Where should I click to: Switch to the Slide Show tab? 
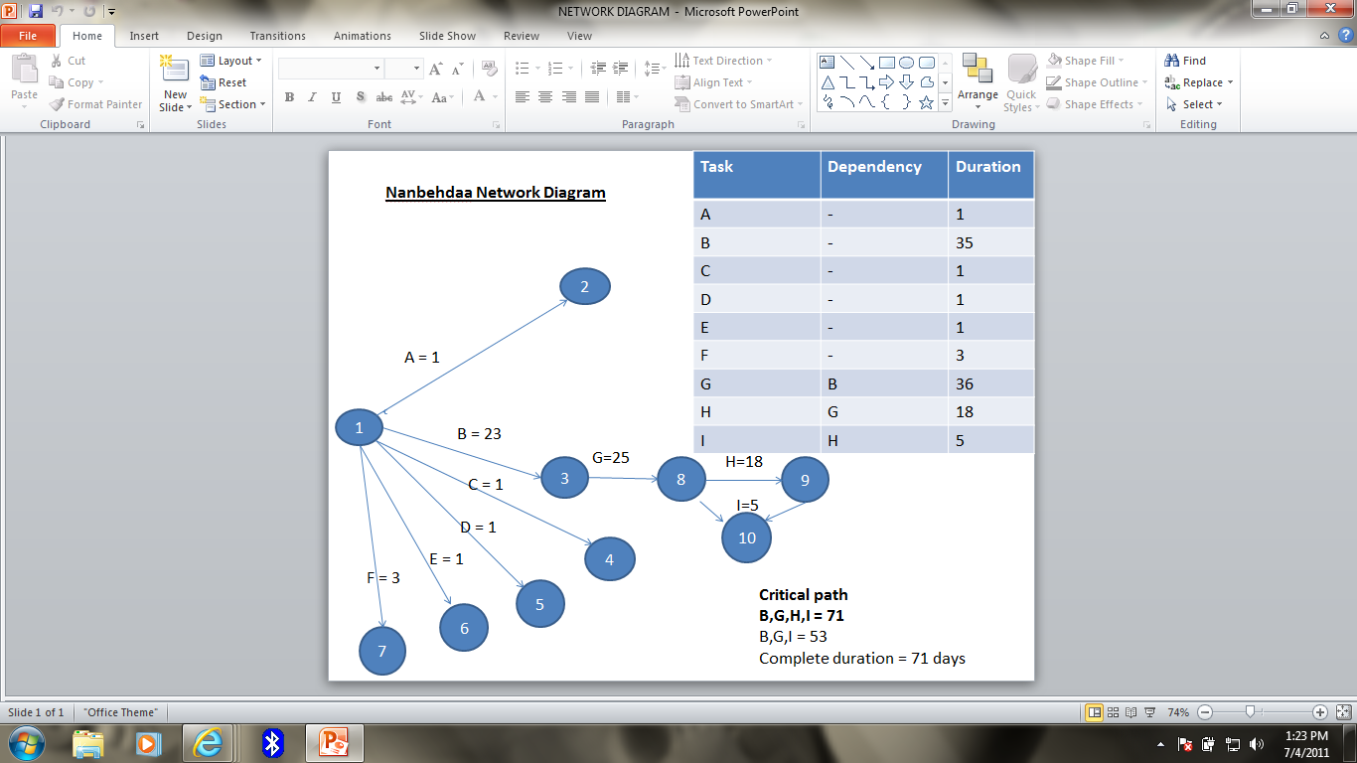point(447,36)
